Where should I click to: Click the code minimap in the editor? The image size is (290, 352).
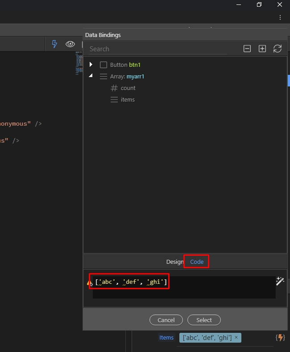point(79,63)
